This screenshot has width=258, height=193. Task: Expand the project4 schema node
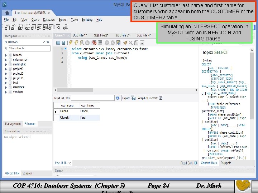(x=6, y=78)
